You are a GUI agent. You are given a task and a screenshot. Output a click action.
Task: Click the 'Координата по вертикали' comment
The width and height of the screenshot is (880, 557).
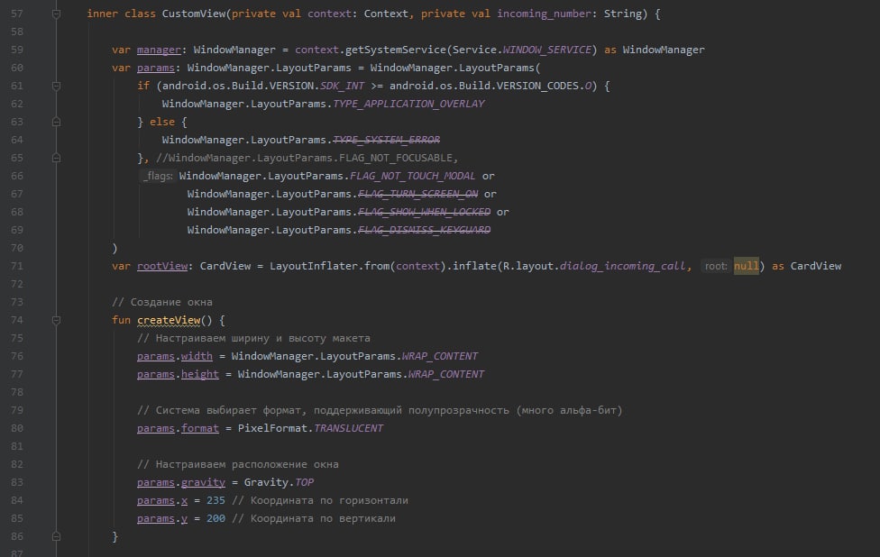tap(314, 518)
